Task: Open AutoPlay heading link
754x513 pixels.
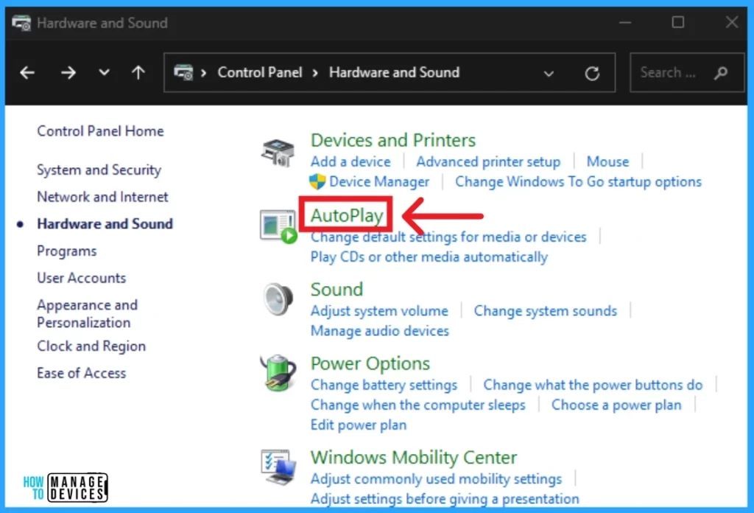Action: click(x=348, y=215)
